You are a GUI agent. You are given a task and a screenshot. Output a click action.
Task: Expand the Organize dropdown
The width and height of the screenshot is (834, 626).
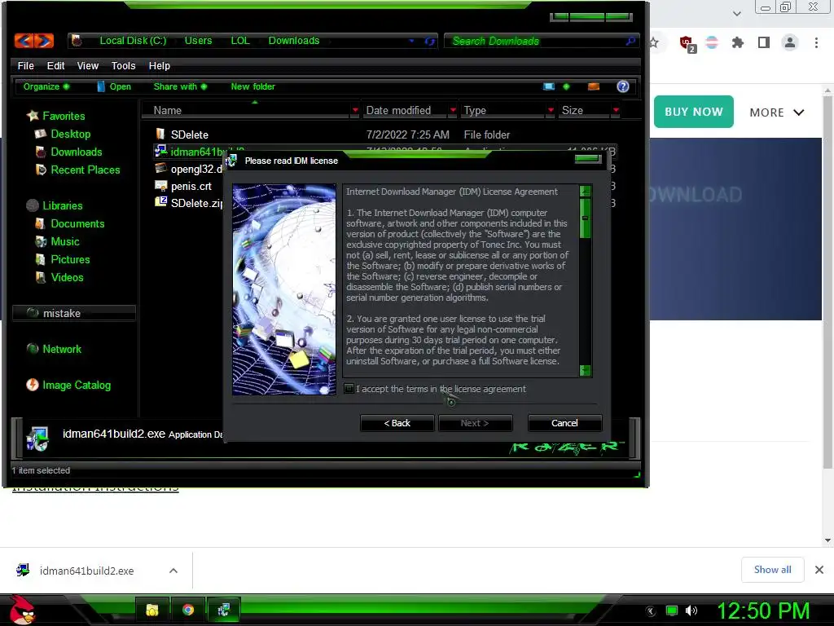[46, 86]
